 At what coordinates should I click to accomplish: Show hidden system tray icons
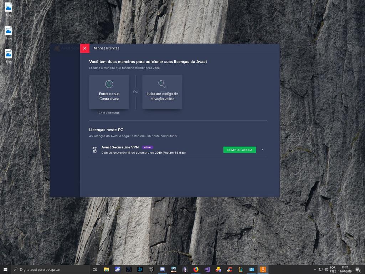point(315,269)
